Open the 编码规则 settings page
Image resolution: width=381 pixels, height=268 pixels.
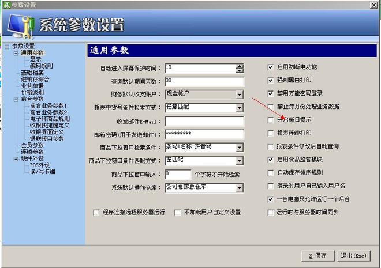[x=42, y=66]
